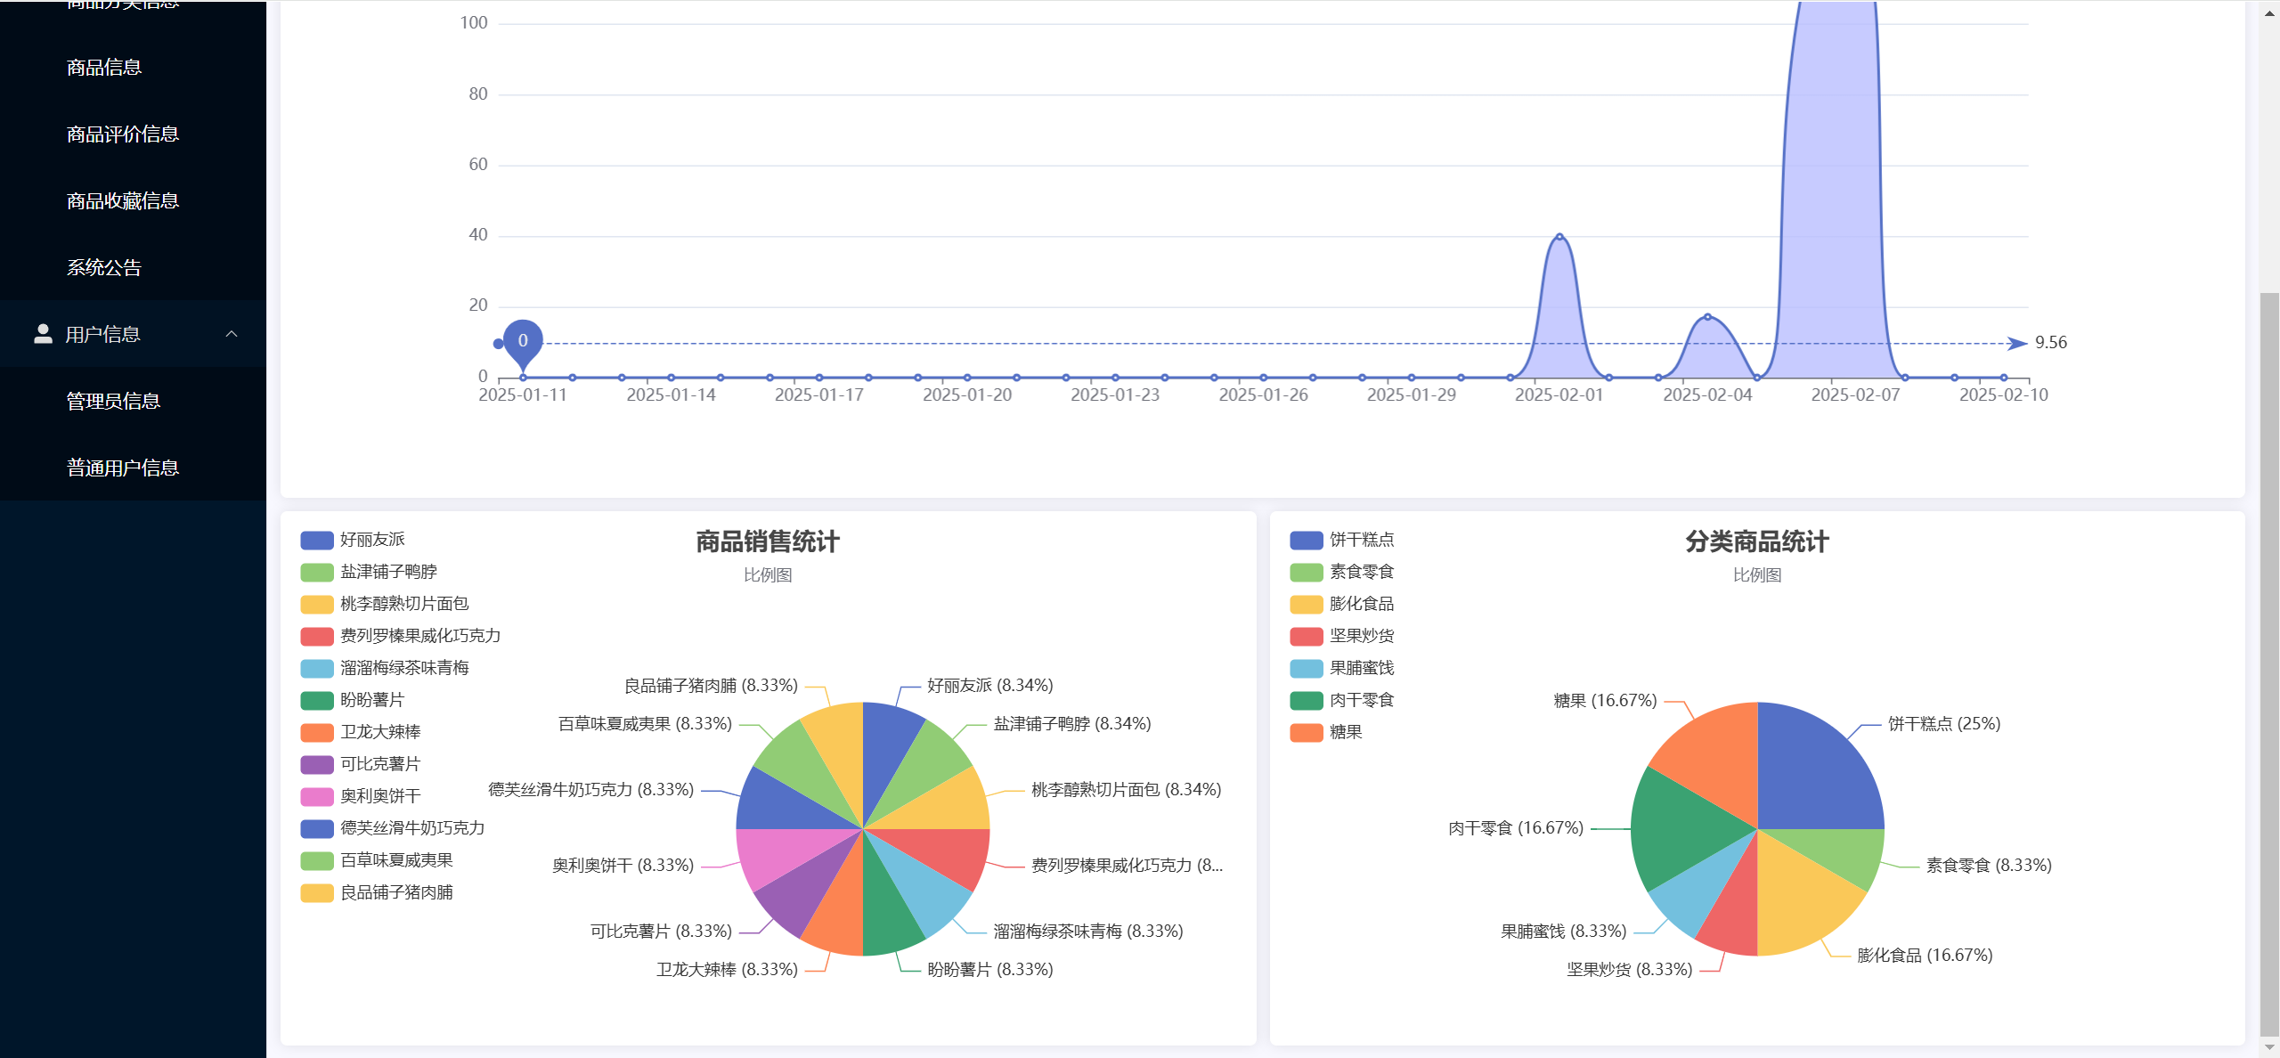The height and width of the screenshot is (1058, 2280).
Task: Open 系统公告 in the sidebar
Action: click(104, 268)
